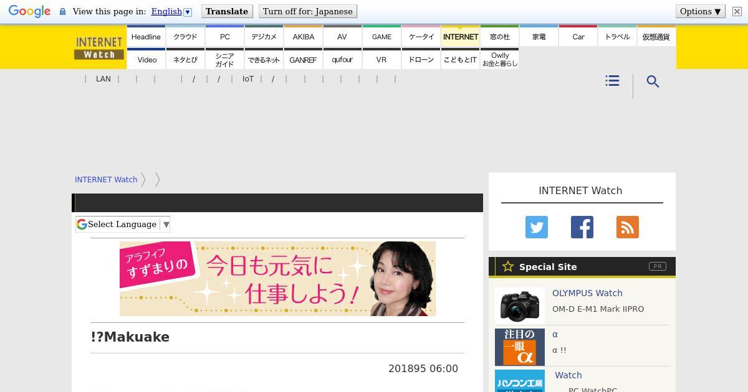
Task: Close the Google Translate bar
Action: 737,11
